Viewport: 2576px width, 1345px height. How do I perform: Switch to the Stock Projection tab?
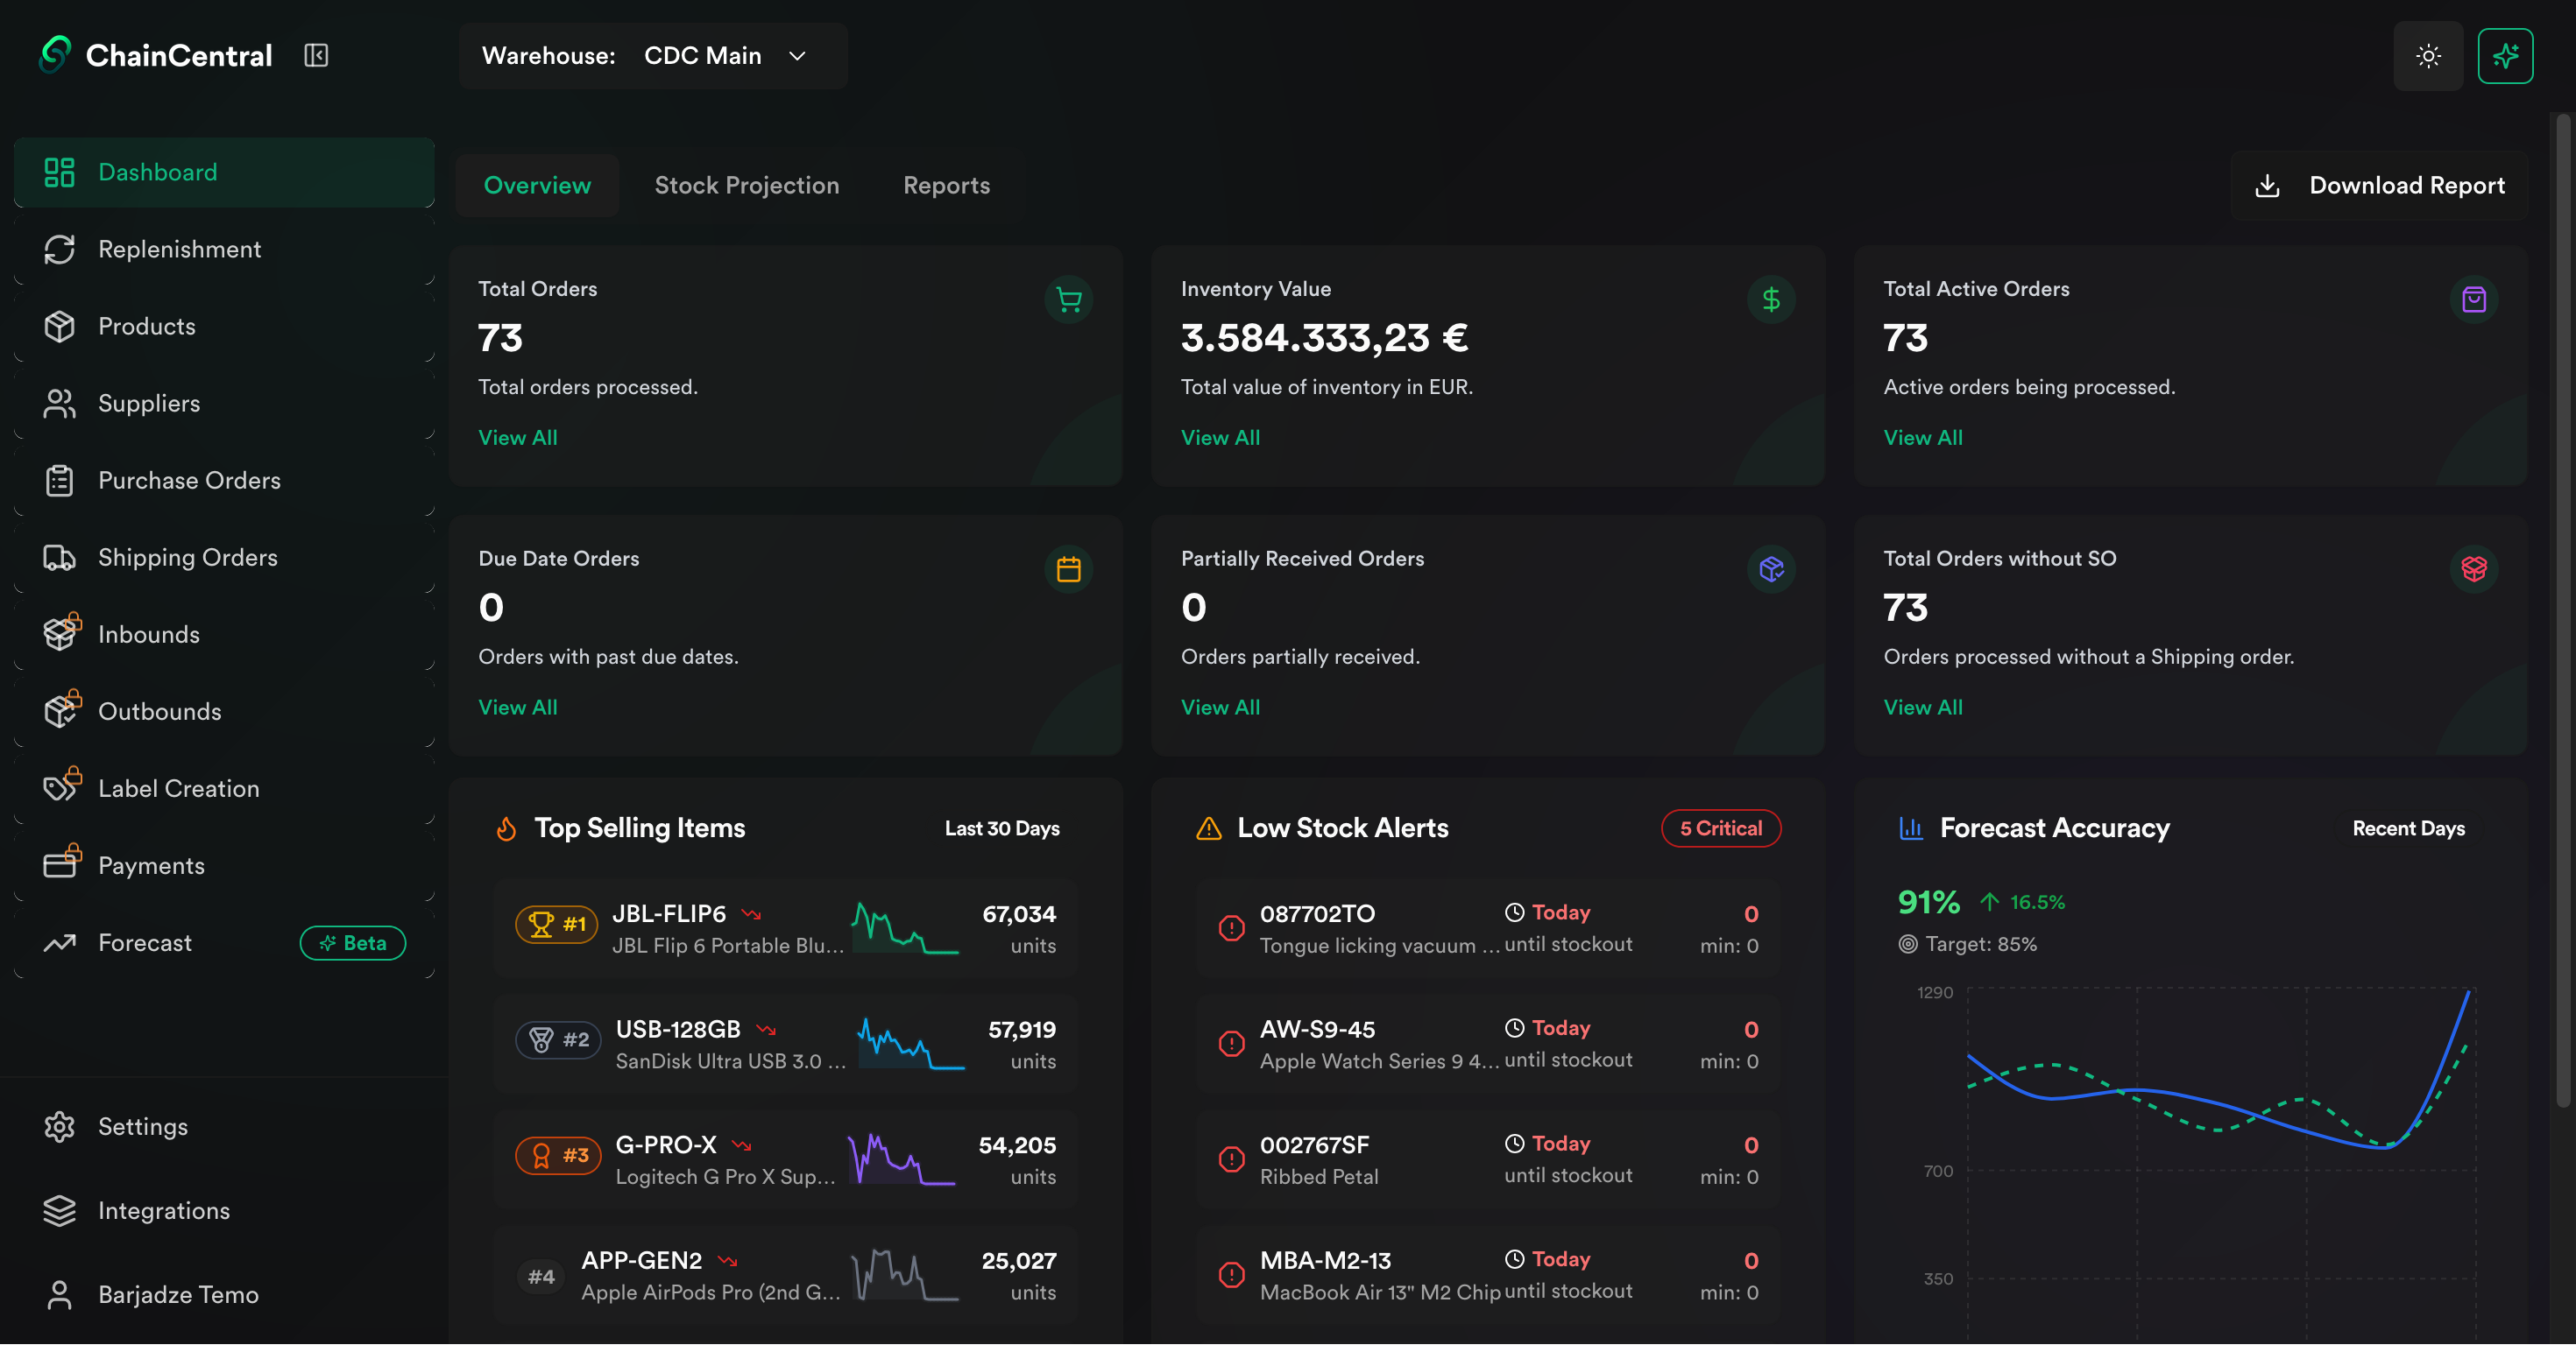coord(747,185)
